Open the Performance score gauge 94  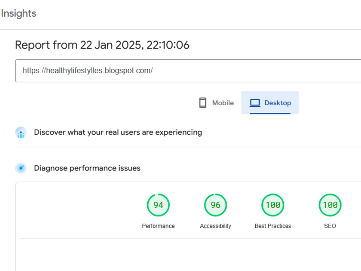(158, 205)
